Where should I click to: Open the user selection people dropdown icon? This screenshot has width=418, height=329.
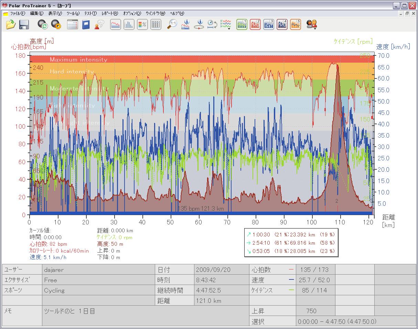point(312,24)
